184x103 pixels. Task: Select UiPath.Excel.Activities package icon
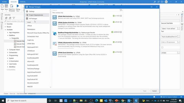pos(55,54)
